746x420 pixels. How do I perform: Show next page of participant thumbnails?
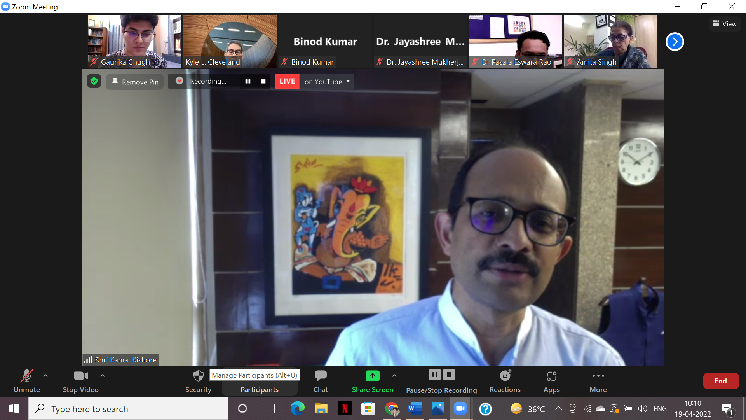click(675, 42)
